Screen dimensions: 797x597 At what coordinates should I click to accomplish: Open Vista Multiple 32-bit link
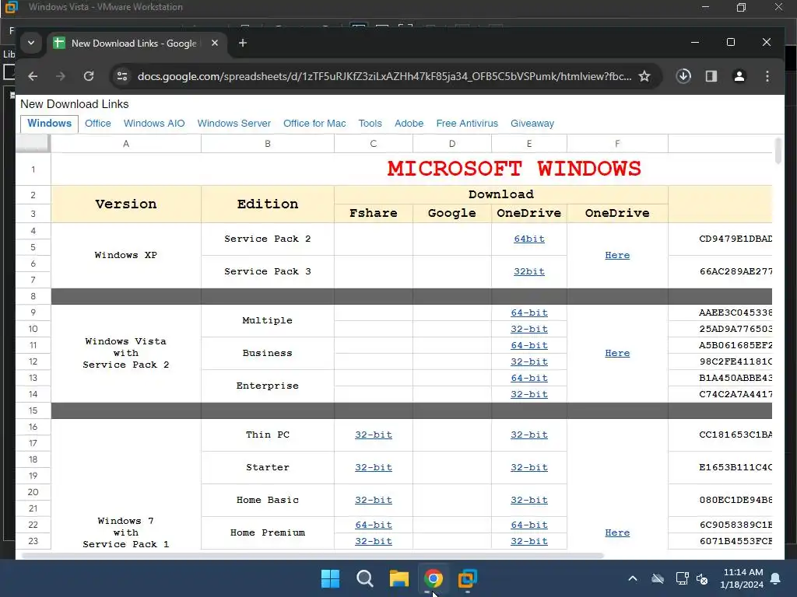[529, 329]
